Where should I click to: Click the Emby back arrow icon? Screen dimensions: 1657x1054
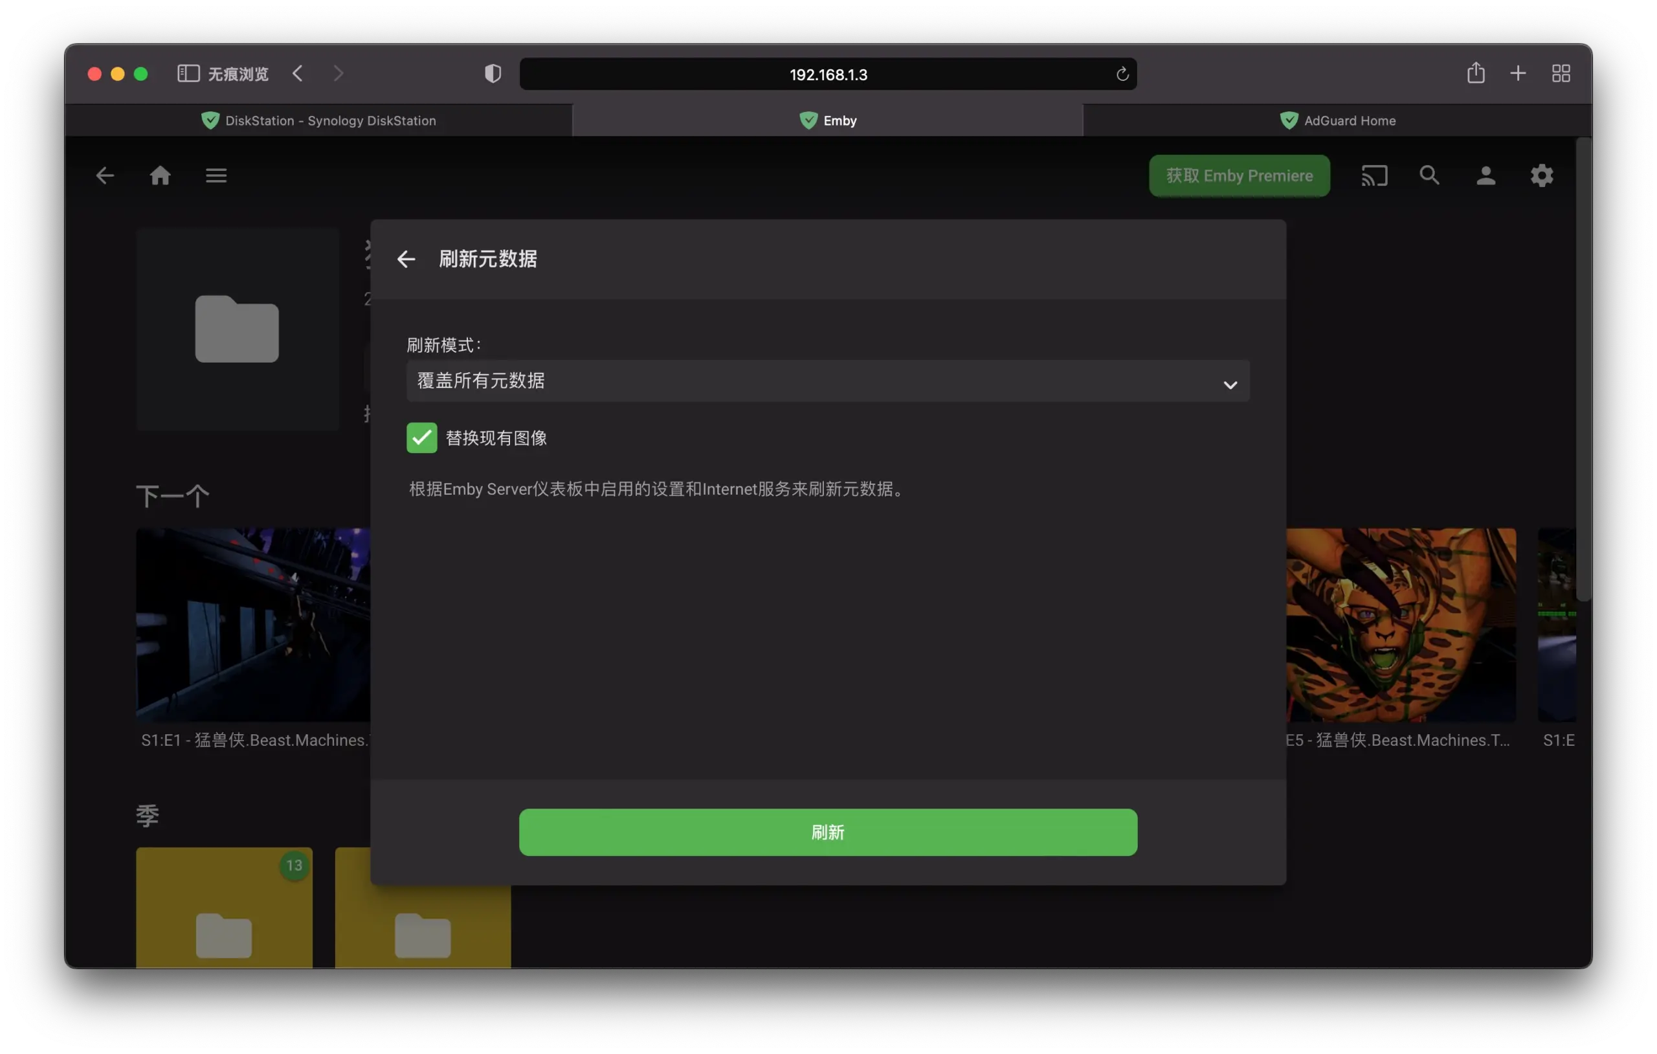pyautogui.click(x=105, y=175)
